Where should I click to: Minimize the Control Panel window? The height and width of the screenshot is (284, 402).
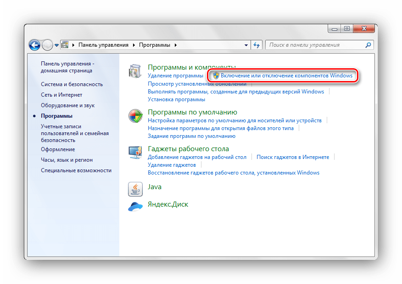coord(335,29)
